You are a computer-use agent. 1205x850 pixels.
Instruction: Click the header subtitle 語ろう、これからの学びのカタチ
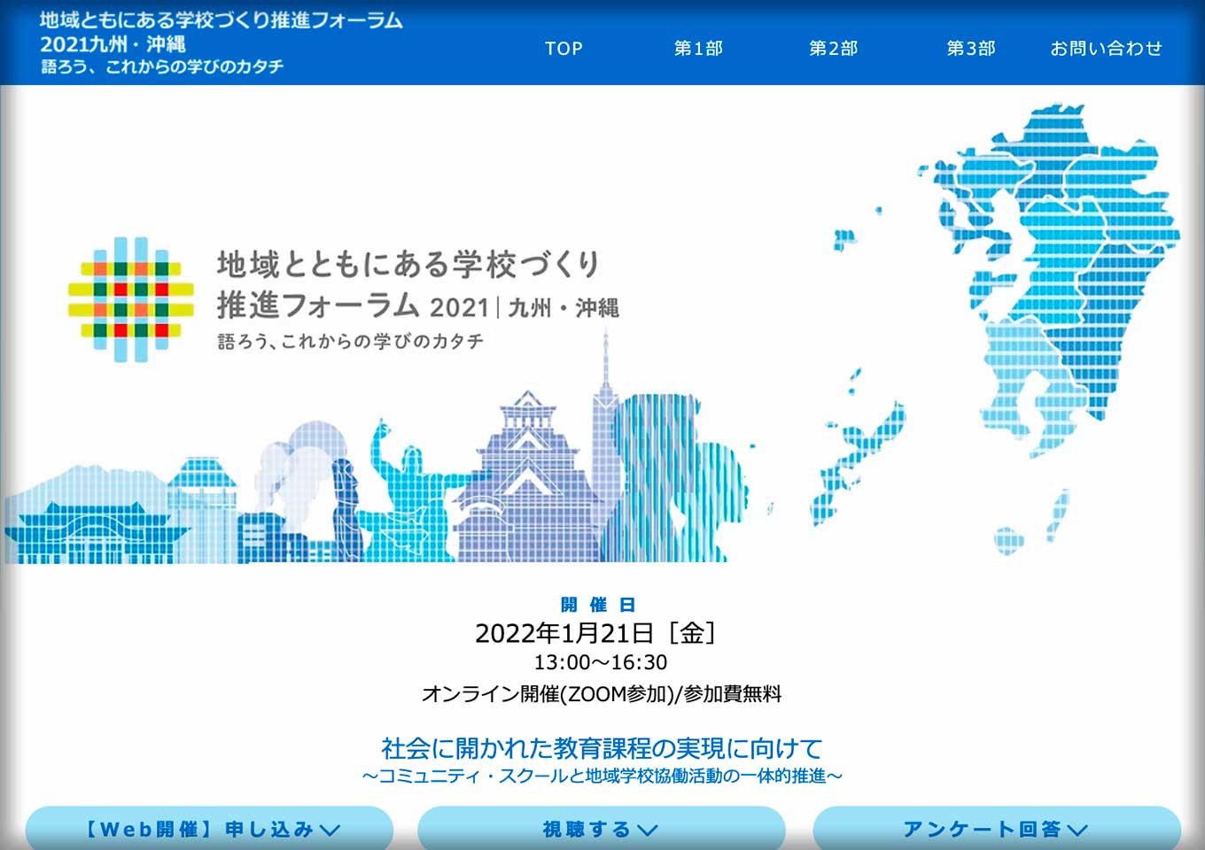click(162, 66)
